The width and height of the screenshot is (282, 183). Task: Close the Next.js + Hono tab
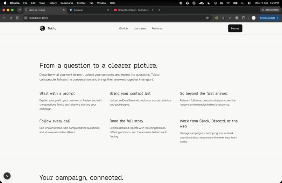click(64, 10)
